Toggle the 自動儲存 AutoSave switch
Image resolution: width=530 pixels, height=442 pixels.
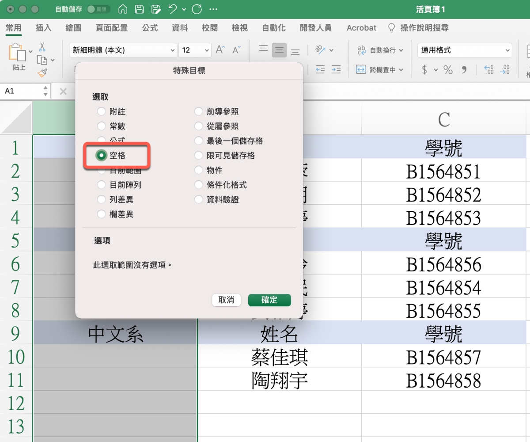coord(98,9)
